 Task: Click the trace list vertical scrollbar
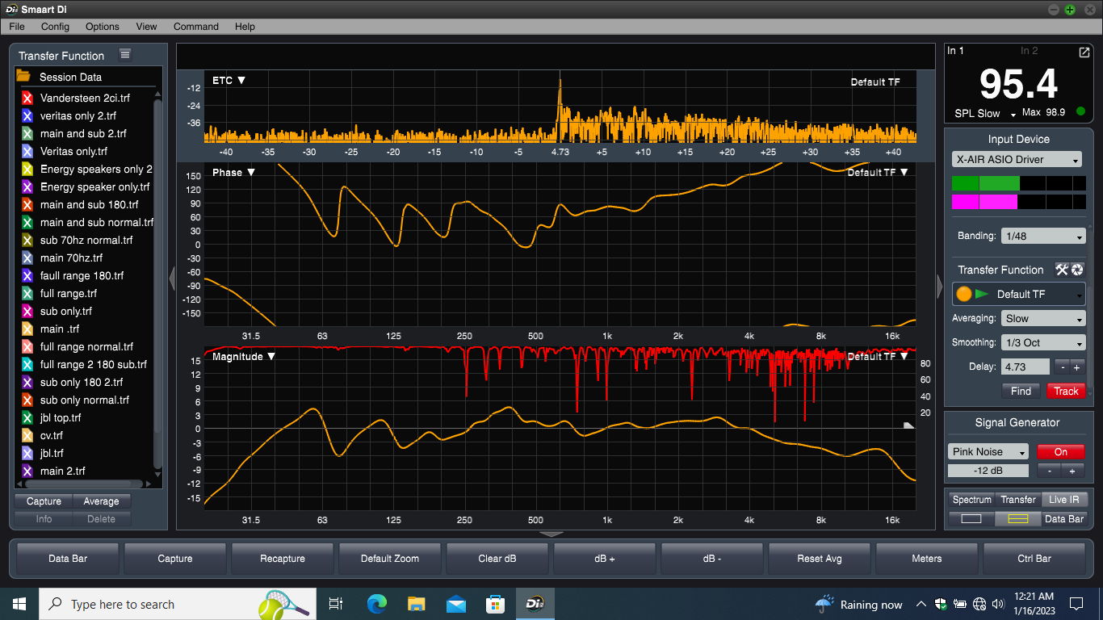pos(157,283)
